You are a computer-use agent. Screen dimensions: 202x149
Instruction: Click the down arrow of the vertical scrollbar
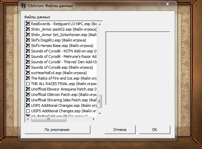[x=100, y=114]
